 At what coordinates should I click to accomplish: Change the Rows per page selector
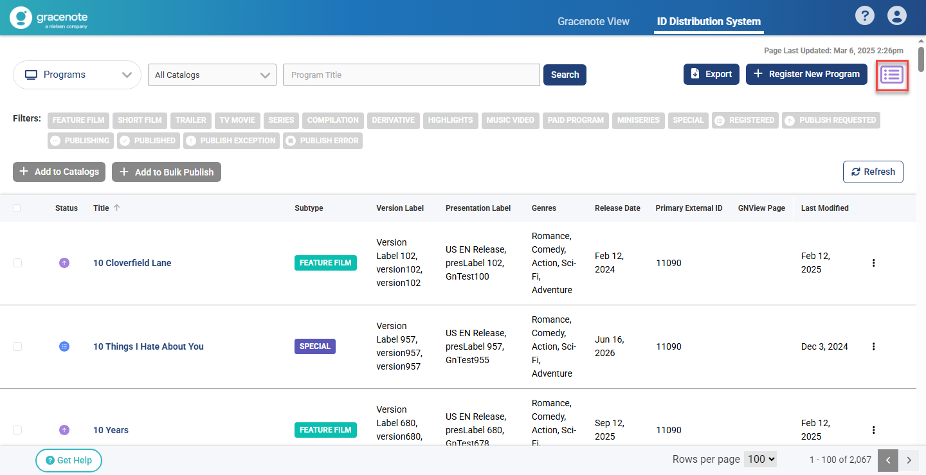[x=760, y=460]
